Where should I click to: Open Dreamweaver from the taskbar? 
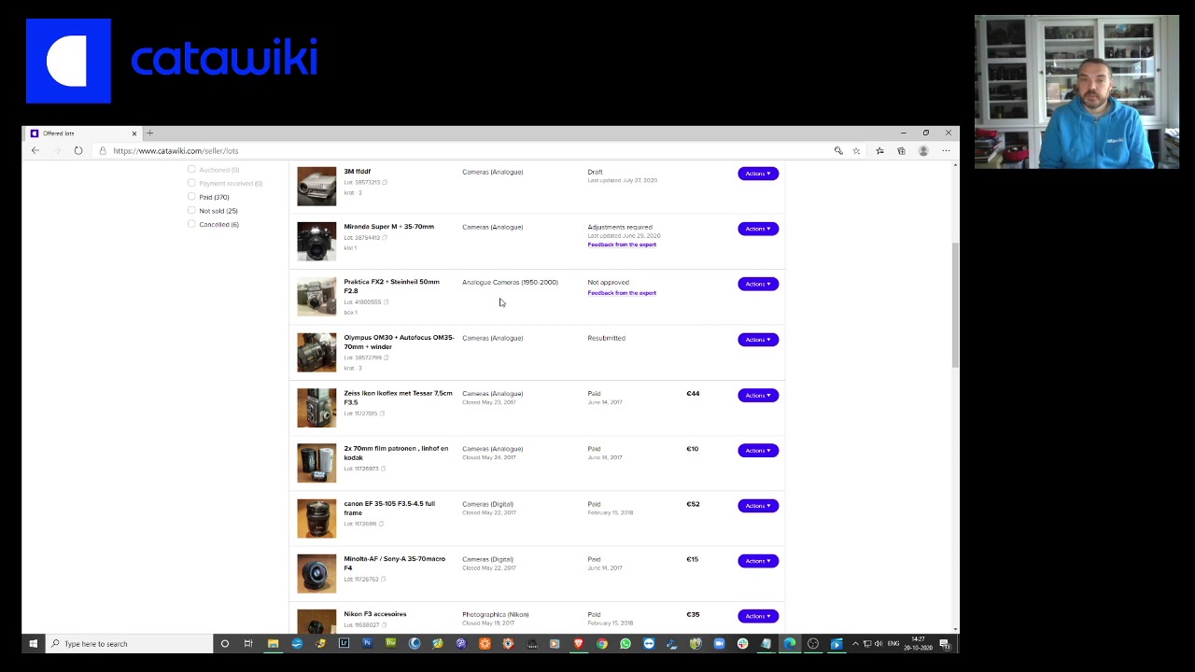[390, 643]
